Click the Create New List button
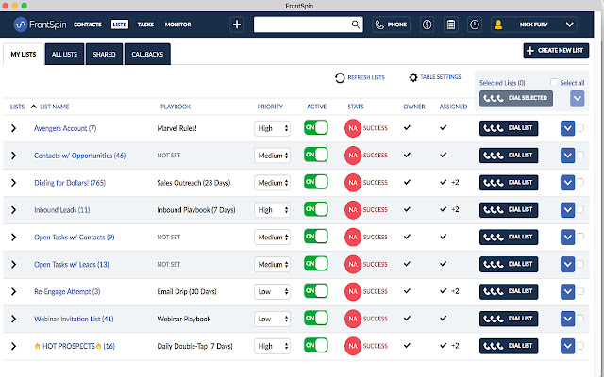 point(556,51)
